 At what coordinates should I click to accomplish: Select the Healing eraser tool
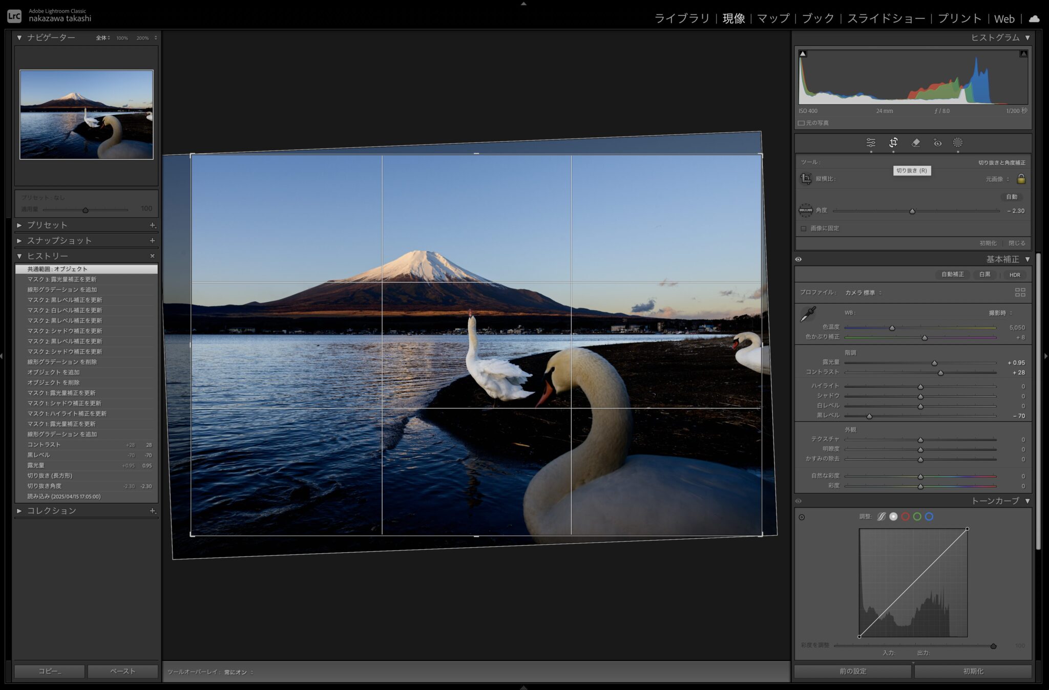coord(916,143)
